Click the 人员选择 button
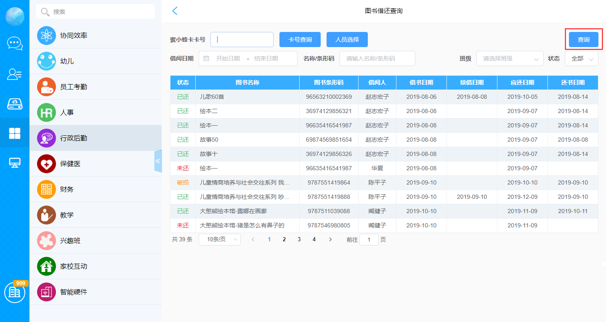The image size is (606, 322). click(x=347, y=40)
